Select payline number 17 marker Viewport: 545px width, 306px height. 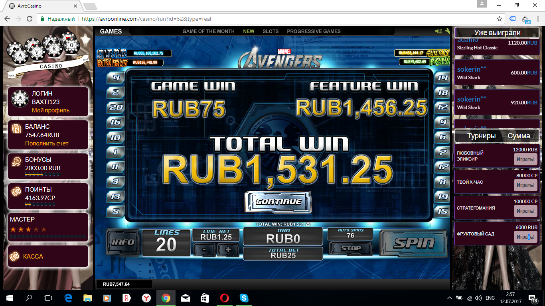(443, 167)
